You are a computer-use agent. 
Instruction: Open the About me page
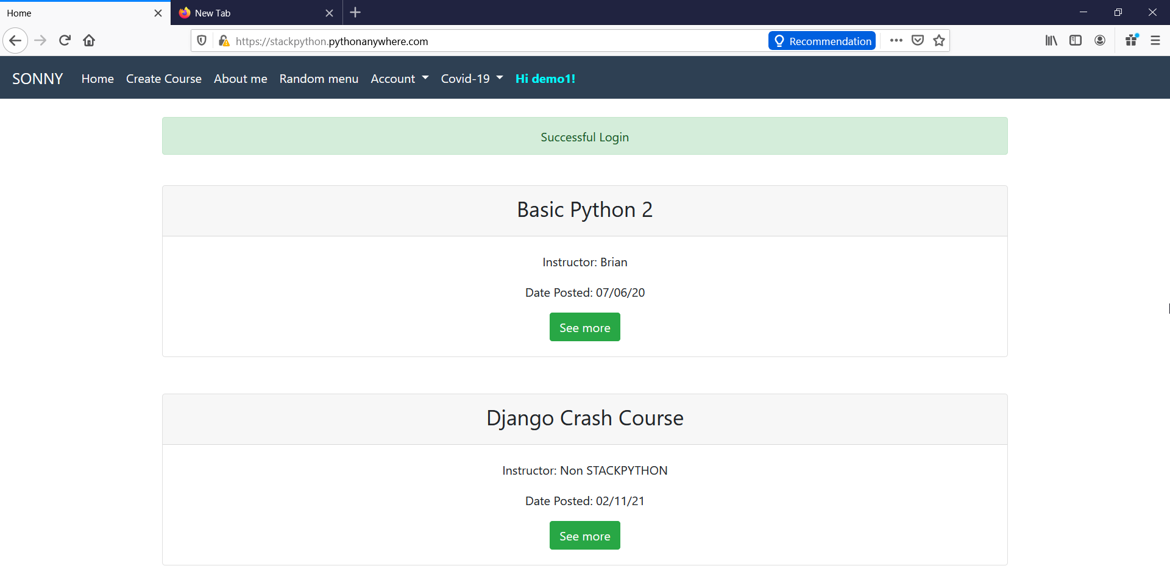pos(241,79)
